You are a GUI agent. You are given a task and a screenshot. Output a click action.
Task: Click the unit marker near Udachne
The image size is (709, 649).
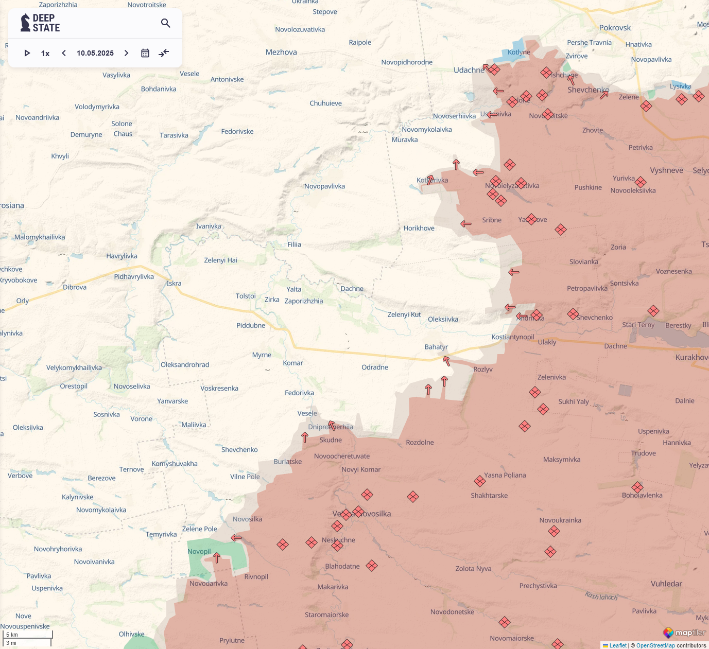(x=494, y=69)
